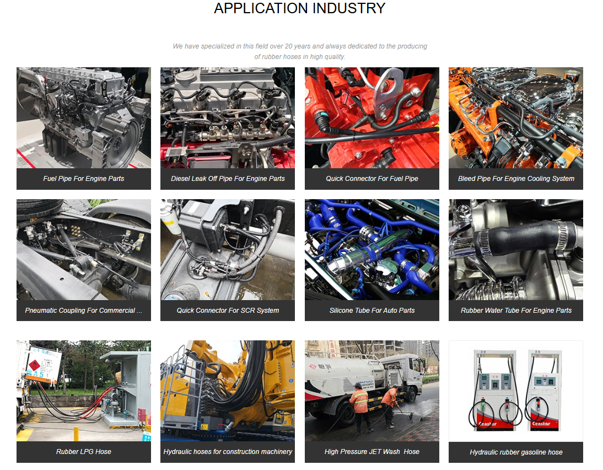Screen dimensions: 603x470
Task: View the Hydraulic rubber gasoline hose photo
Action: (x=515, y=390)
